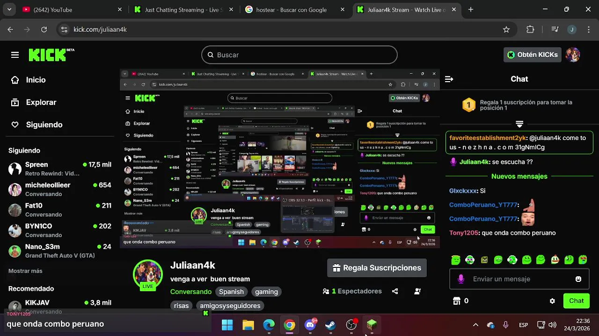Viewport: 599px width, 336px height.
Task: Click the gift icon on Regala Suscripciones
Action: pyautogui.click(x=336, y=268)
